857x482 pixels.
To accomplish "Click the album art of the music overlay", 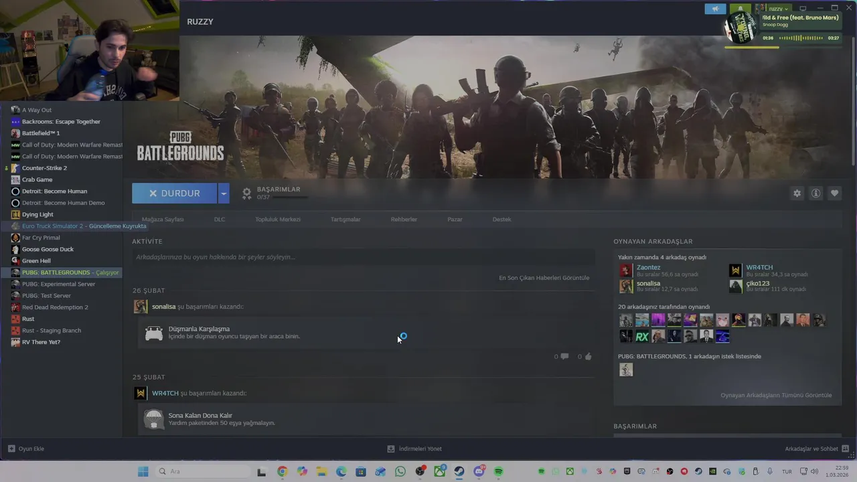I will 741,28.
